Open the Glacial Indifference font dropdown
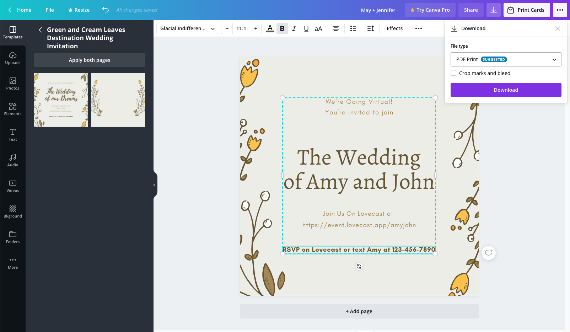Screen dimensions: 570x332 (187, 28)
